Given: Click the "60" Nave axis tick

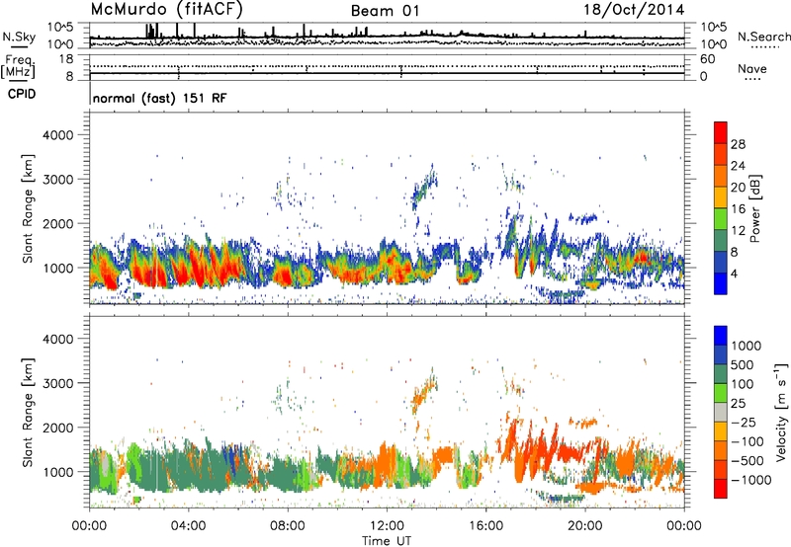Looking at the screenshot, I should 708,59.
